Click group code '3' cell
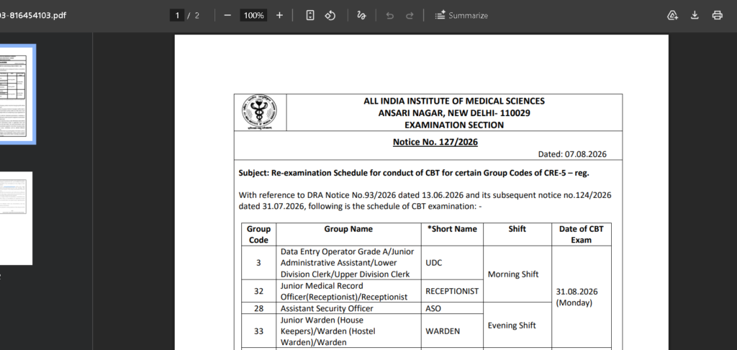 pos(258,263)
